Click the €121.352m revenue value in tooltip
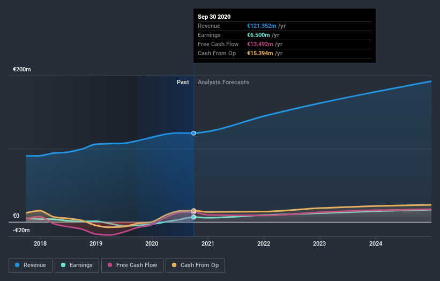 [262, 26]
